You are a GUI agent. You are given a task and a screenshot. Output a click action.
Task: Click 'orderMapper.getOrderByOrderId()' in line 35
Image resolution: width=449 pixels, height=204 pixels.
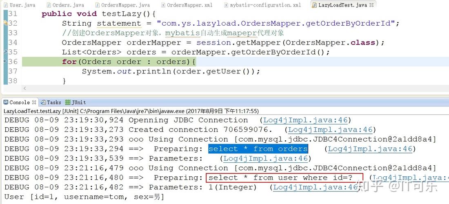click(248, 52)
